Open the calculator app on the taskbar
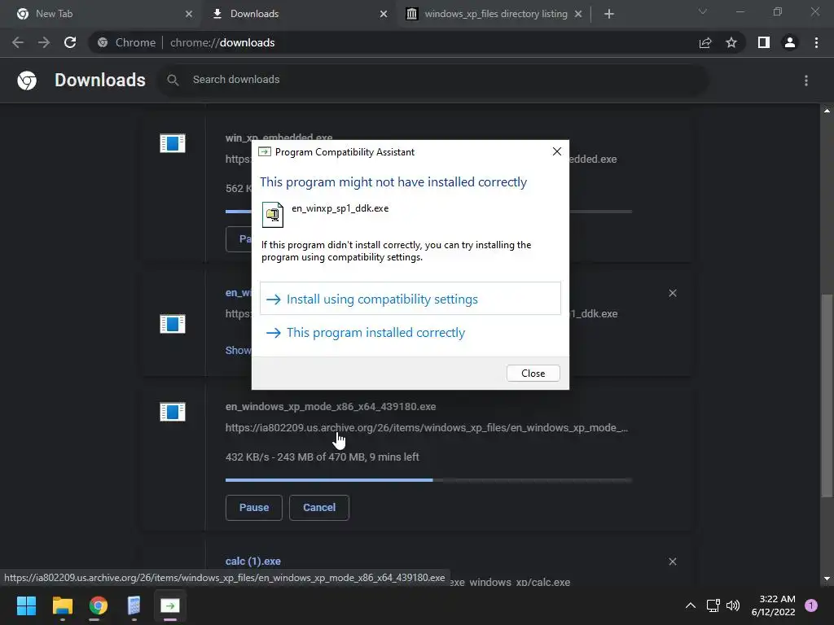 [134, 605]
